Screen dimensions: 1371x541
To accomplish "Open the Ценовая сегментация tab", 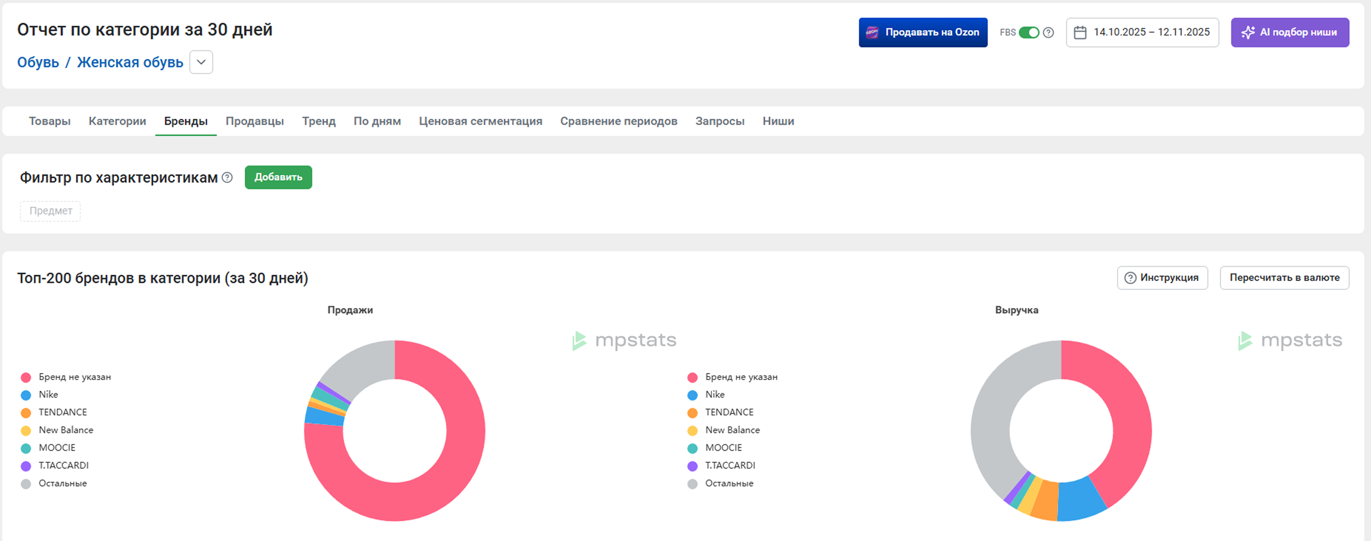I will (x=480, y=121).
